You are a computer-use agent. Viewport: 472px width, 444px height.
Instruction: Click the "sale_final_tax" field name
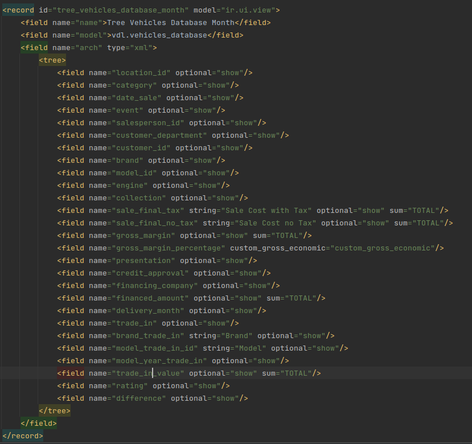pyautogui.click(x=148, y=211)
